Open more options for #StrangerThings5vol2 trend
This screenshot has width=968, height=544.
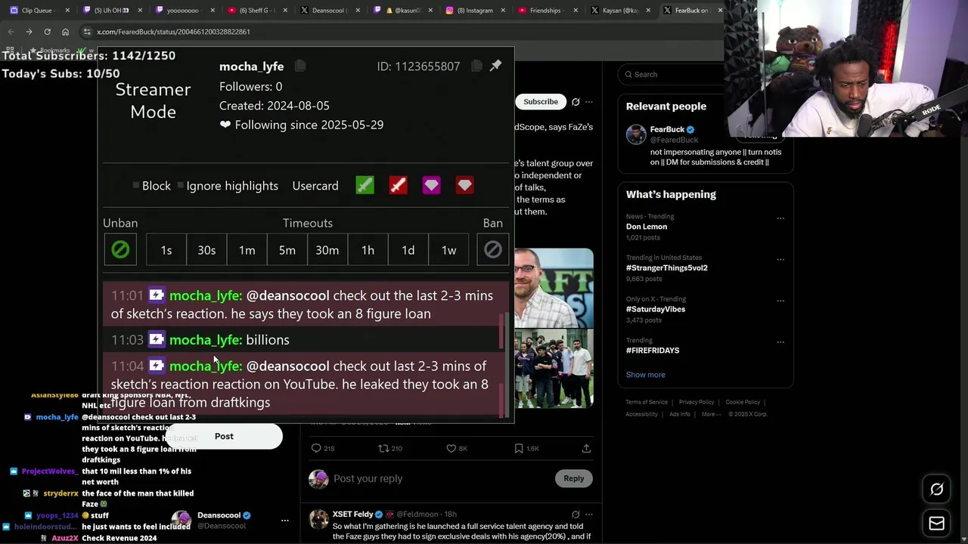780,259
